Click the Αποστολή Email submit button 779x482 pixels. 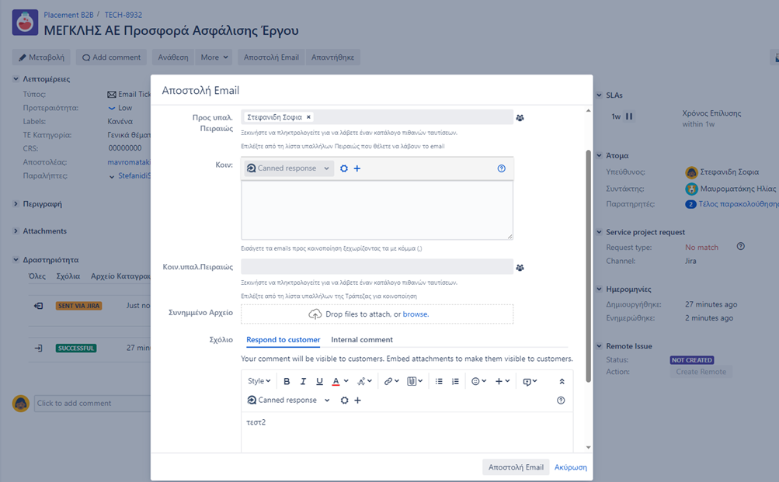pyautogui.click(x=516, y=467)
